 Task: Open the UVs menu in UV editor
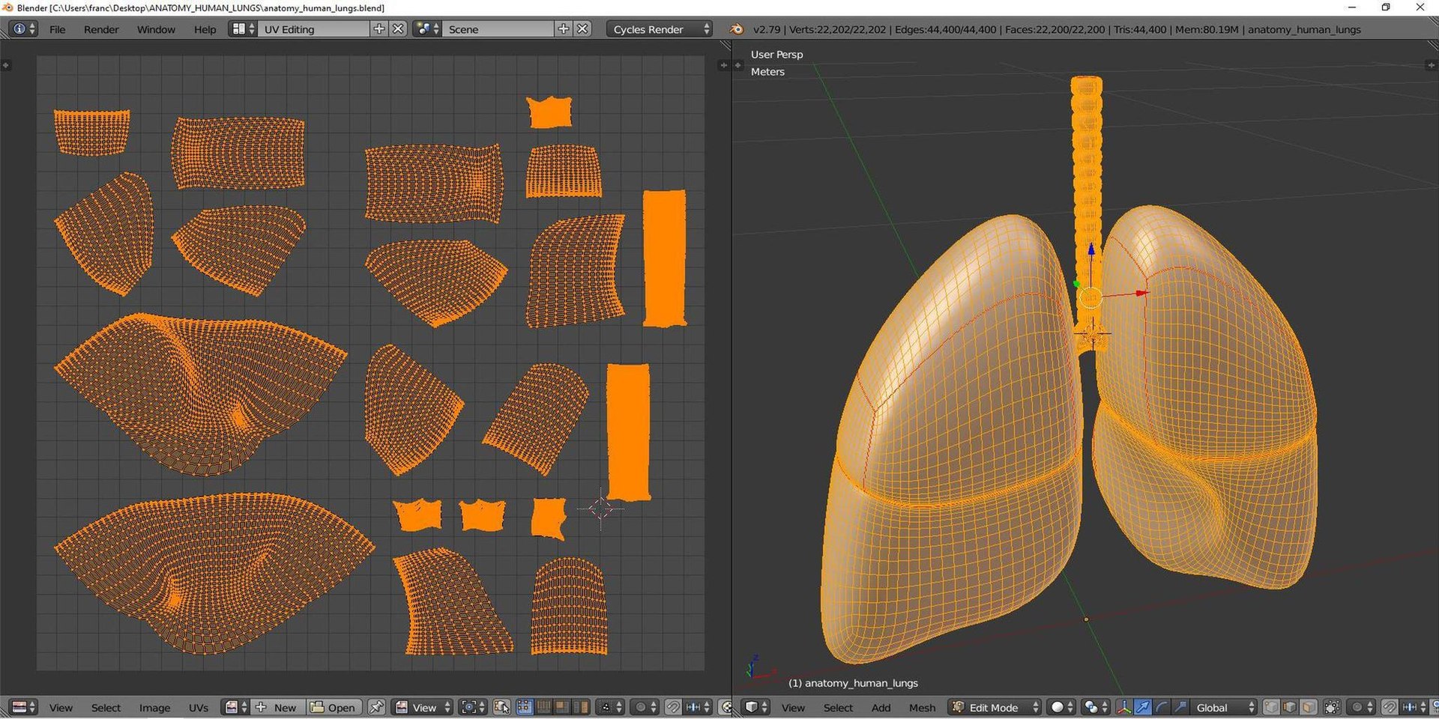(x=199, y=707)
